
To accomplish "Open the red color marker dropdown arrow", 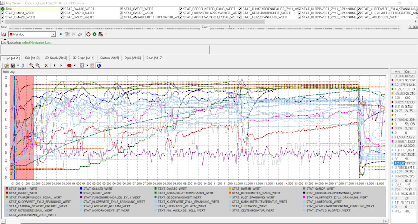I will [75, 65].
